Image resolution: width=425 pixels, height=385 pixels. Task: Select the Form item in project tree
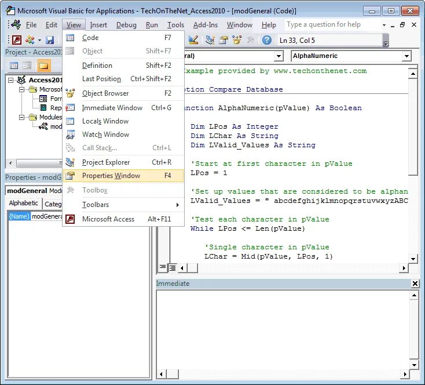click(51, 99)
